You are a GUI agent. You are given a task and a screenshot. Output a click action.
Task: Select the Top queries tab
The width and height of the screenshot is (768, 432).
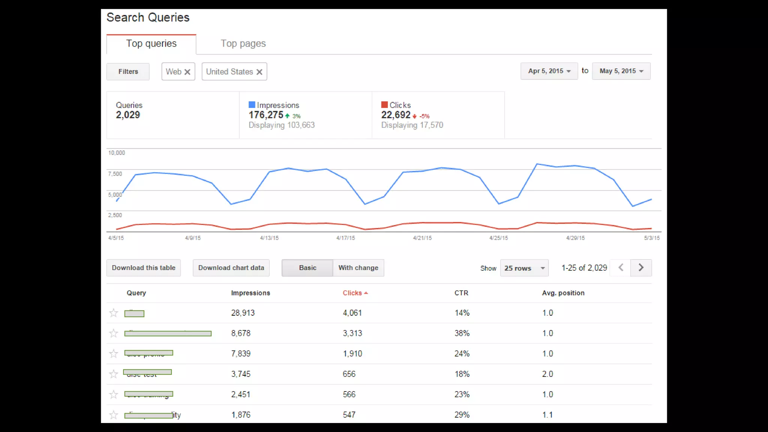(x=151, y=43)
